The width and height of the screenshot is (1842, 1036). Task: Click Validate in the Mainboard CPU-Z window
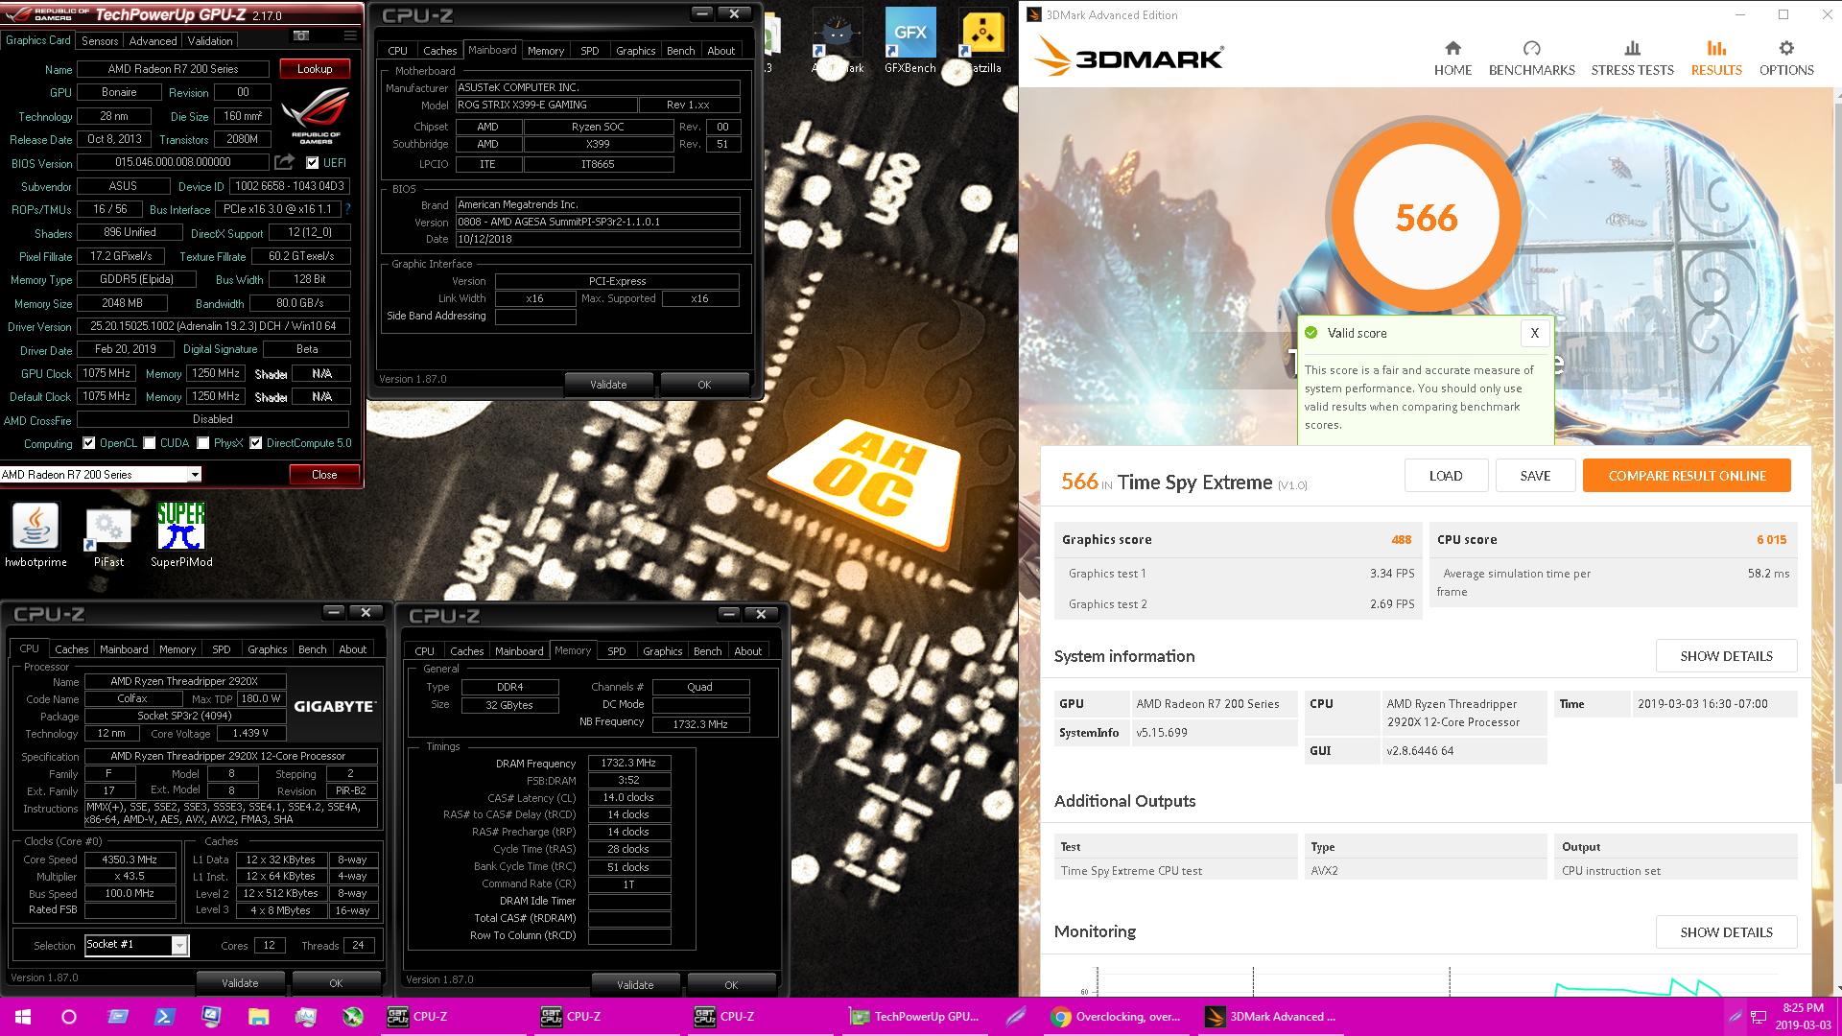click(608, 385)
